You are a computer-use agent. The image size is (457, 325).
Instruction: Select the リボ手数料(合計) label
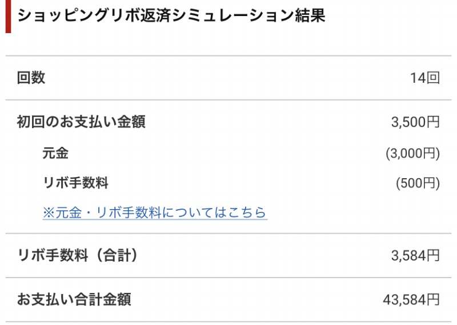click(x=78, y=255)
